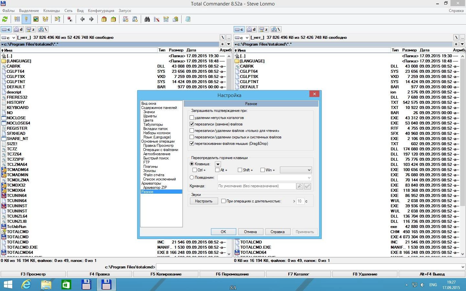Select the full file details view icon
Screen dimensions: 466x291
pyautogui.click(x=27, y=19)
